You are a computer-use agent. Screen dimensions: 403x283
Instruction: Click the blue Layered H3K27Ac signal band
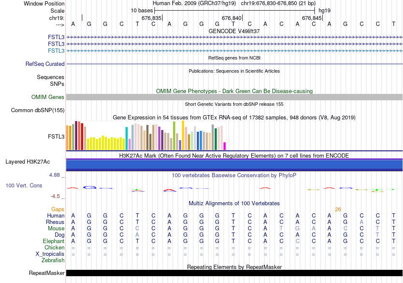234,165
